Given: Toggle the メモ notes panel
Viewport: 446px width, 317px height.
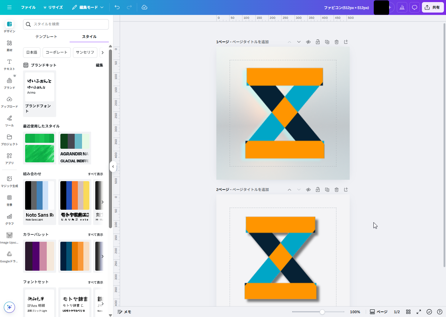Looking at the screenshot, I should pyautogui.click(x=124, y=312).
